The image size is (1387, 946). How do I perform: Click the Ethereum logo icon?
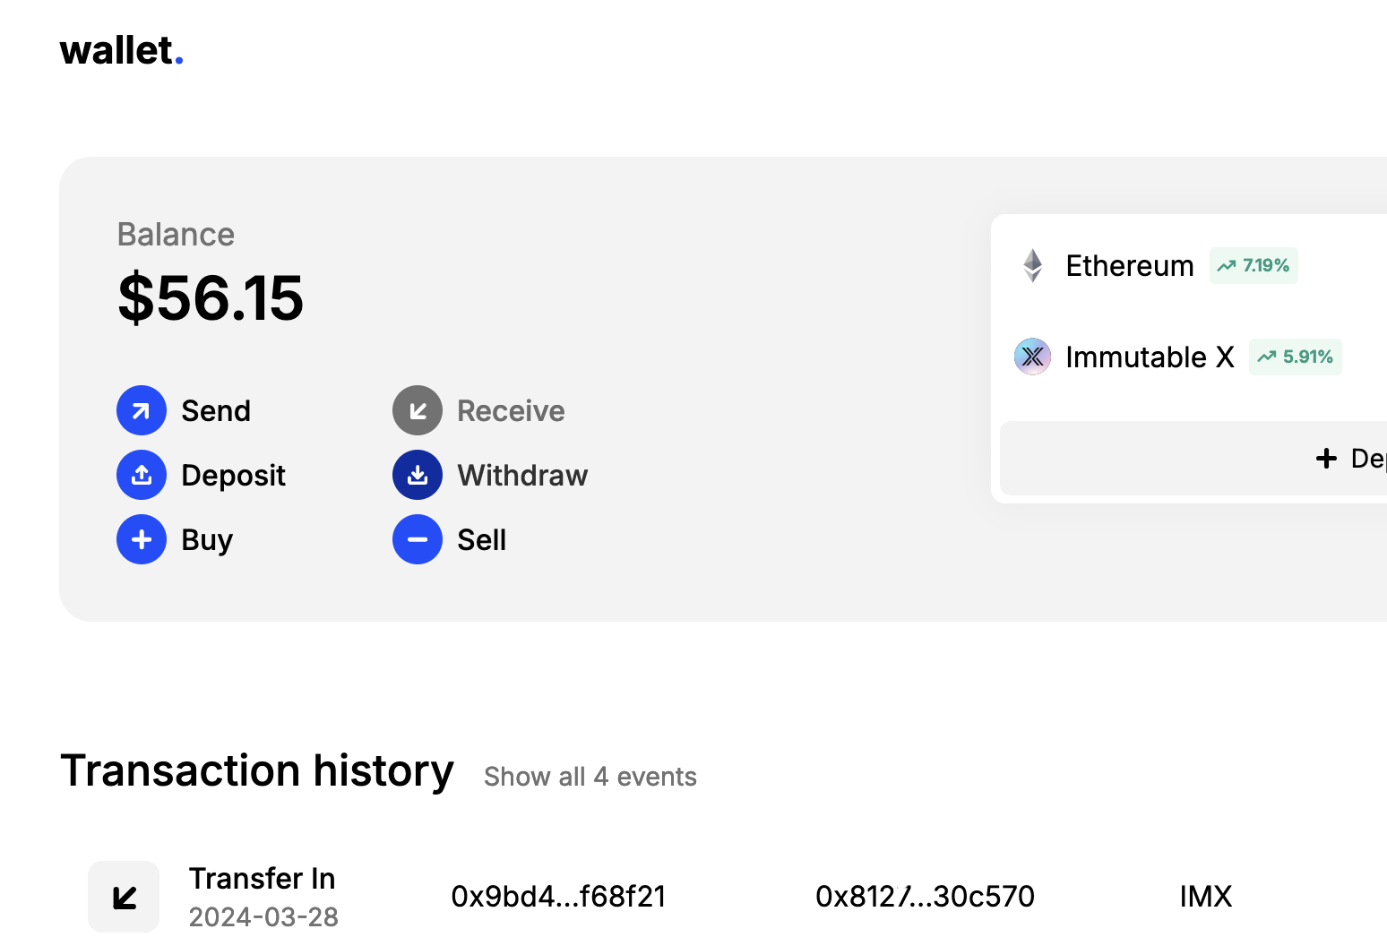(x=1033, y=265)
